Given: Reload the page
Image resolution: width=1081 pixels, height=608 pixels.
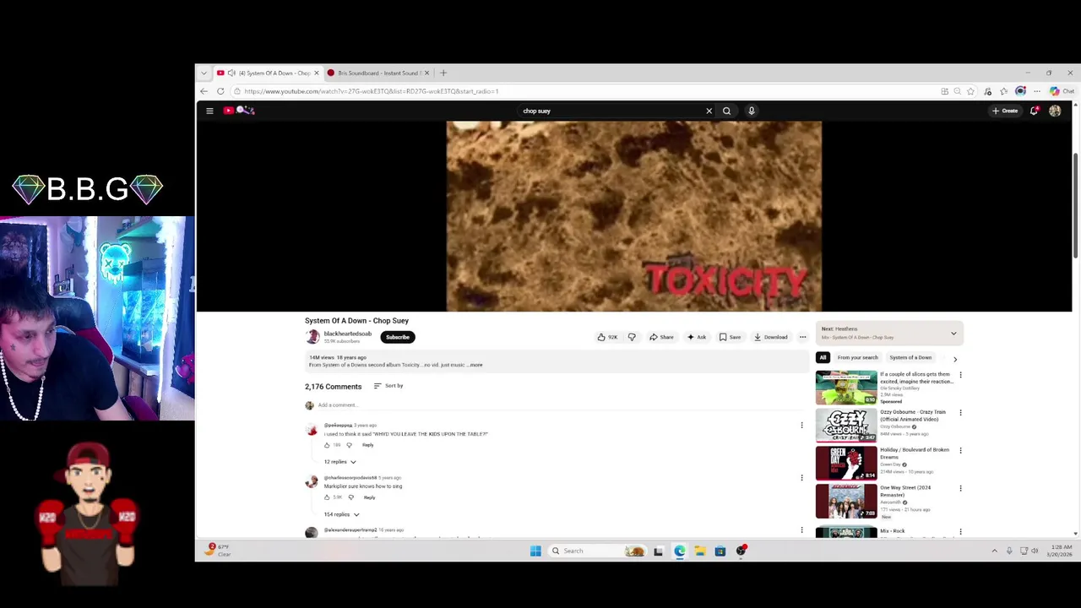Looking at the screenshot, I should (x=220, y=91).
